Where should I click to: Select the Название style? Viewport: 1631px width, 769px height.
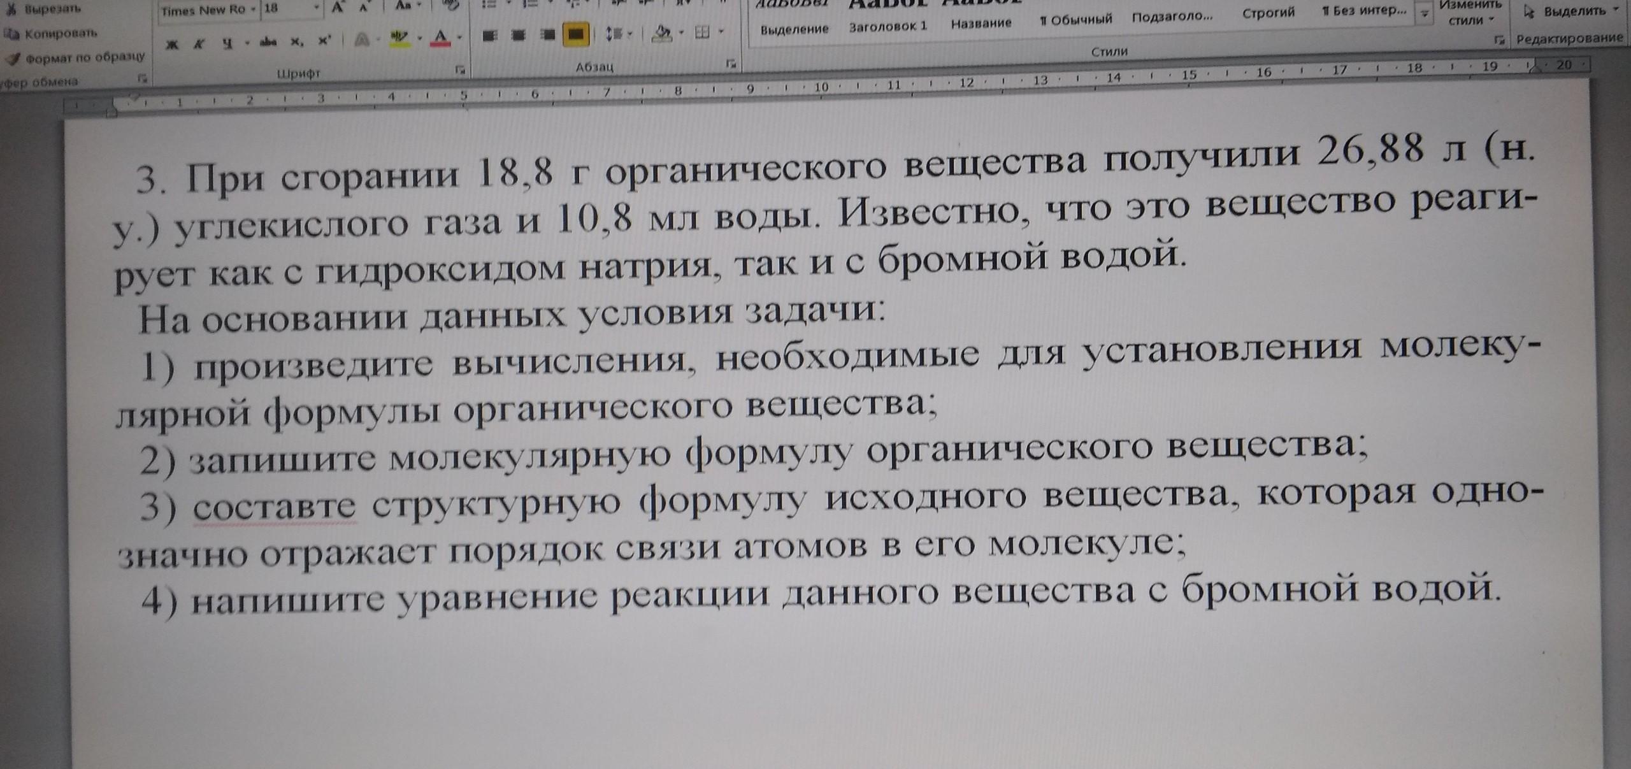pyautogui.click(x=981, y=24)
